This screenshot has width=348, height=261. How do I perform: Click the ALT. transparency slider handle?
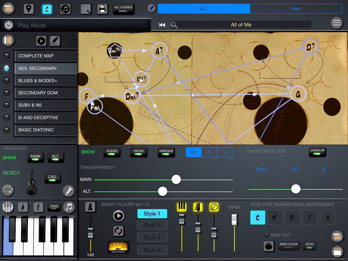(x=162, y=191)
